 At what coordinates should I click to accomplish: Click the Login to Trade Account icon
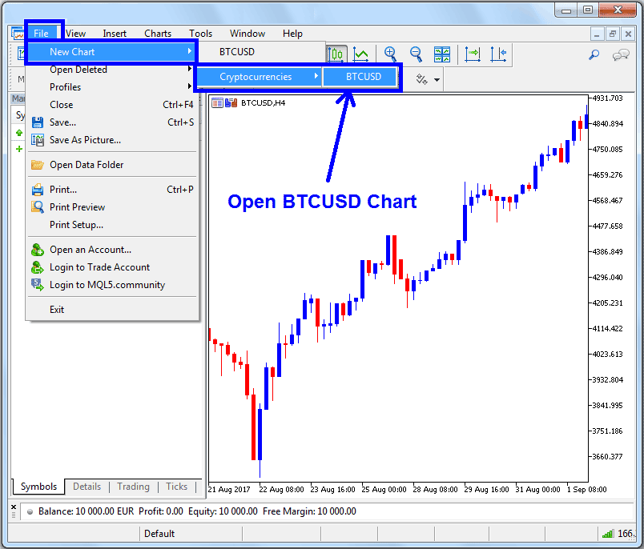click(x=38, y=267)
